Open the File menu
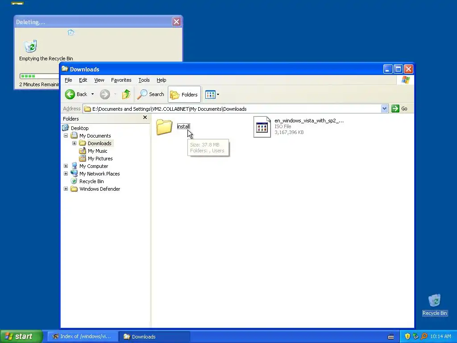457x343 pixels. pos(68,80)
